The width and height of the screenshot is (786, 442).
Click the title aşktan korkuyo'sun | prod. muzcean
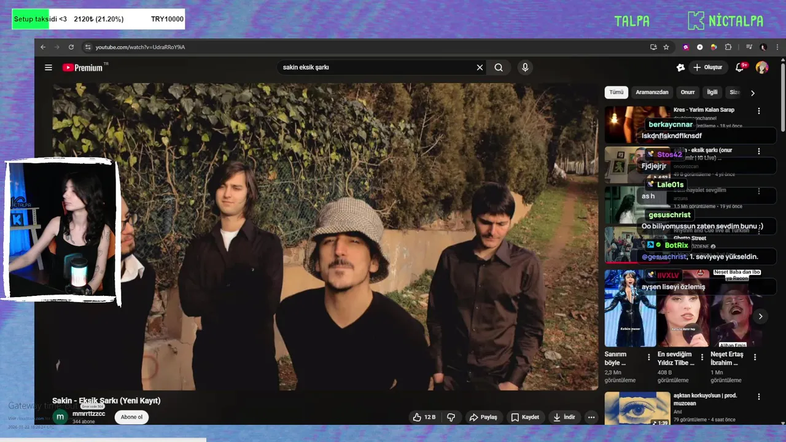pos(704,399)
